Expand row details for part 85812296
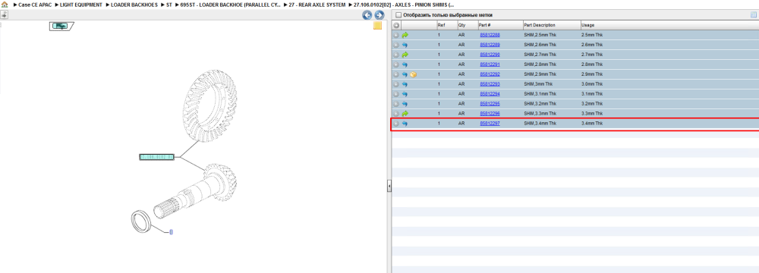Image resolution: width=759 pixels, height=273 pixels. [x=396, y=114]
